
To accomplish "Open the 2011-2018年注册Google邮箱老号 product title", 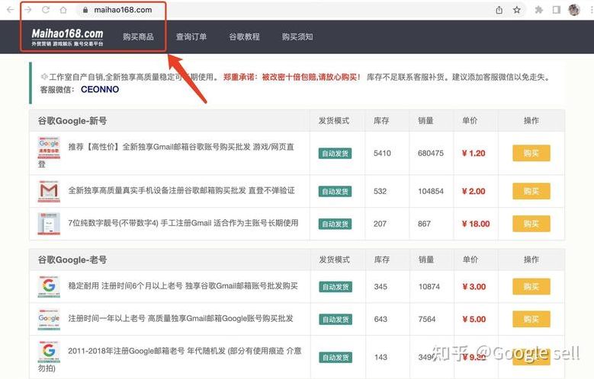I will click(x=185, y=351).
